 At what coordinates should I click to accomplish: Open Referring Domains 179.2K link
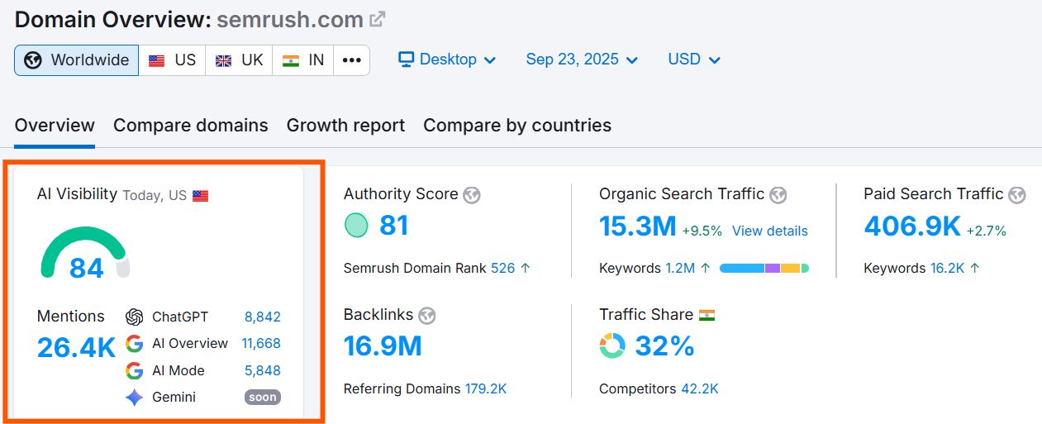click(486, 388)
